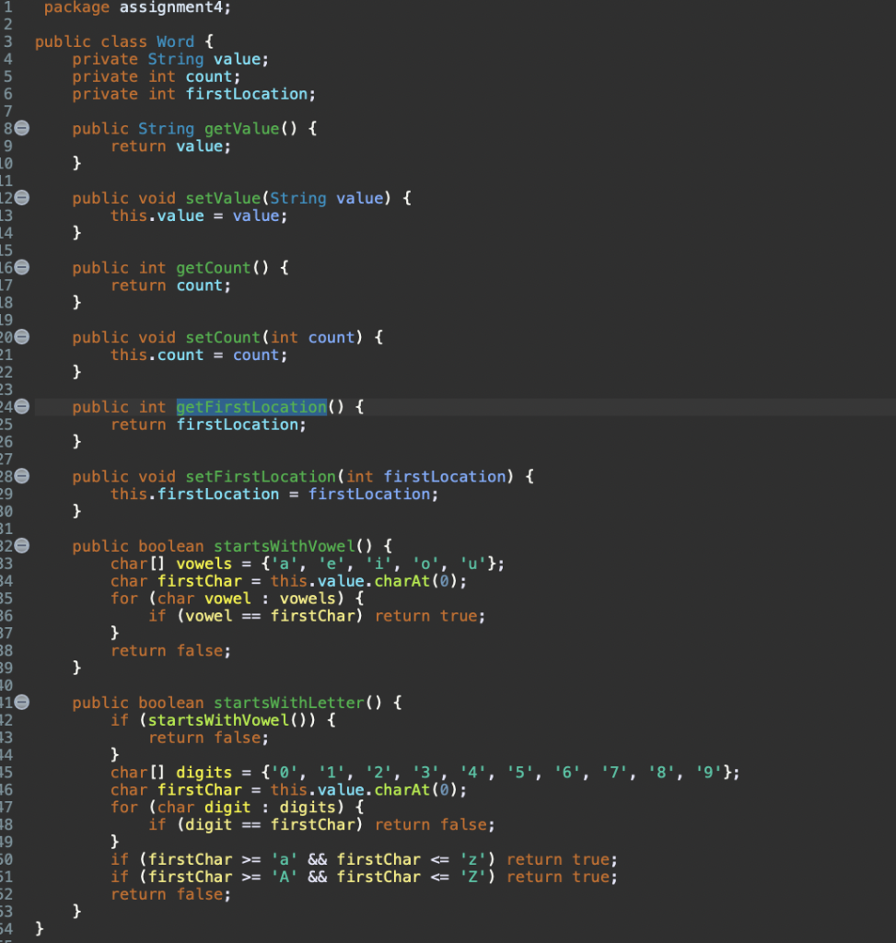Collapse the getValue() method fold marker
The height and width of the screenshot is (943, 896).
(x=22, y=128)
